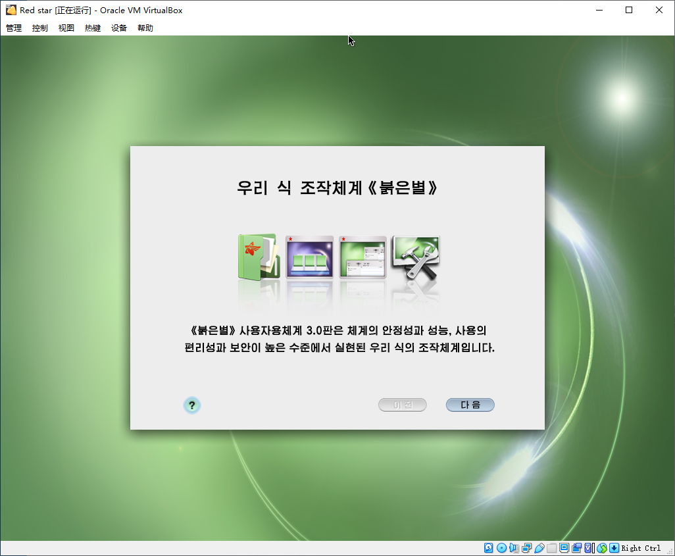Click the 《붉은별》 사용자용체계 3.0판 description text

pos(339,339)
